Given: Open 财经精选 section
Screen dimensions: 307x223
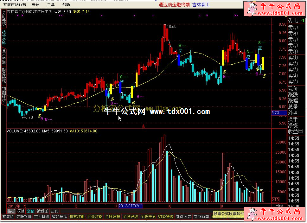Looking at the screenshot, I should 166,217.
